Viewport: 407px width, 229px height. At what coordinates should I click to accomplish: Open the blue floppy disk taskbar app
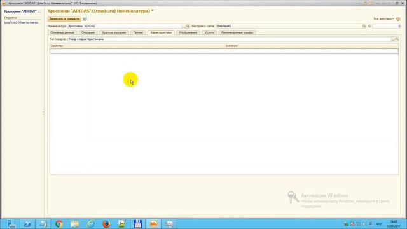tap(137, 224)
